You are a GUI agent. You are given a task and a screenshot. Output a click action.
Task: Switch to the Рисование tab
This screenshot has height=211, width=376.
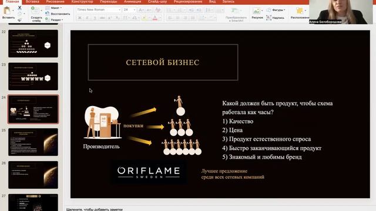pos(55,2)
